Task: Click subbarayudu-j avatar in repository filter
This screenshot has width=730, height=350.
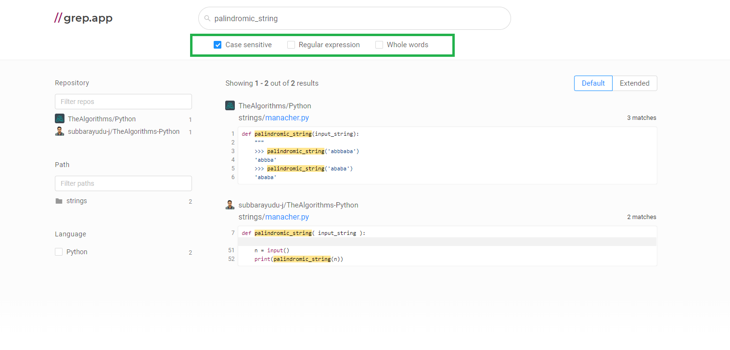Action: 60,131
